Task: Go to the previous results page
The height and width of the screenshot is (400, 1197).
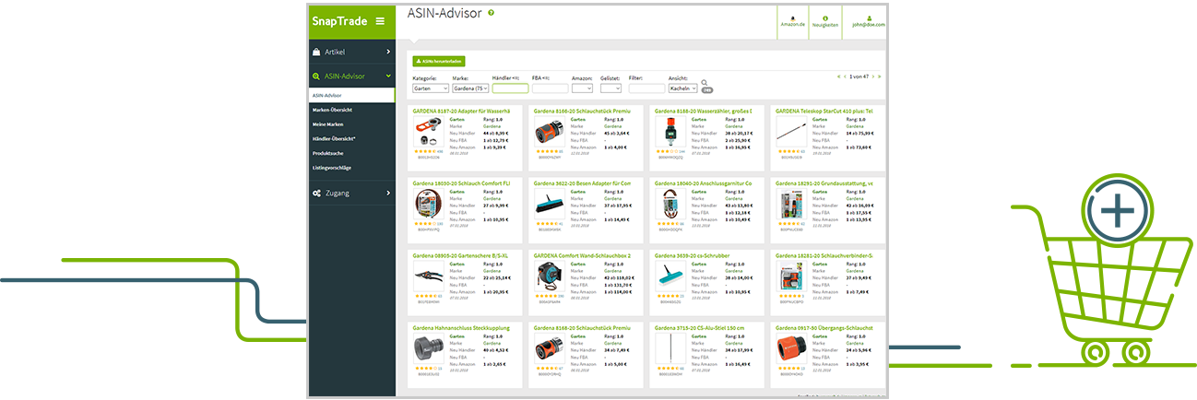Action: tap(844, 76)
